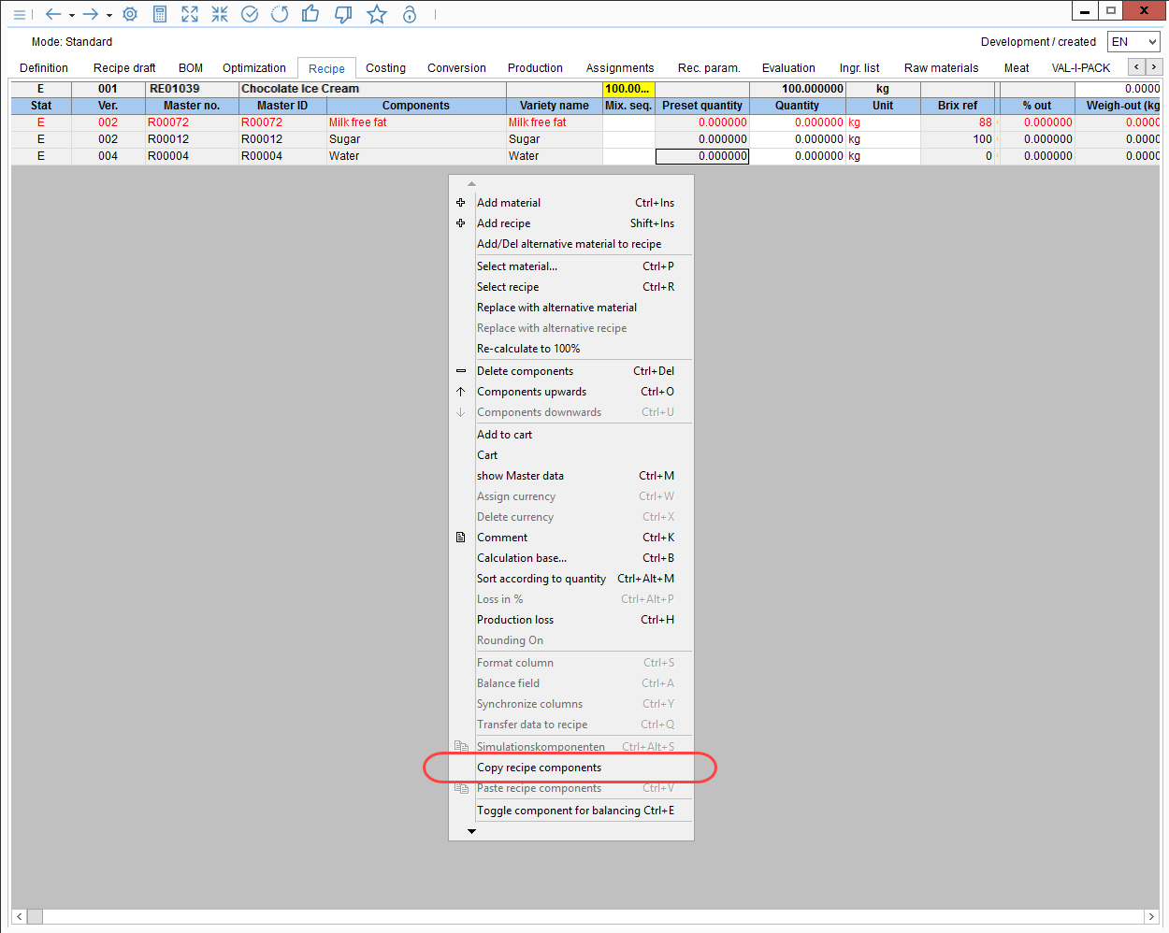This screenshot has height=933, width=1169.
Task: Click the checkmark circle icon
Action: tap(250, 15)
